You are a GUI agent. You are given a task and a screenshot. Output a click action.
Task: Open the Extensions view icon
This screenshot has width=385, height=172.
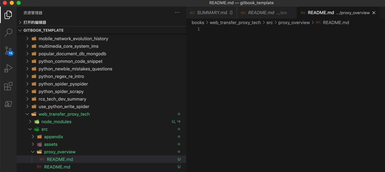point(8,86)
